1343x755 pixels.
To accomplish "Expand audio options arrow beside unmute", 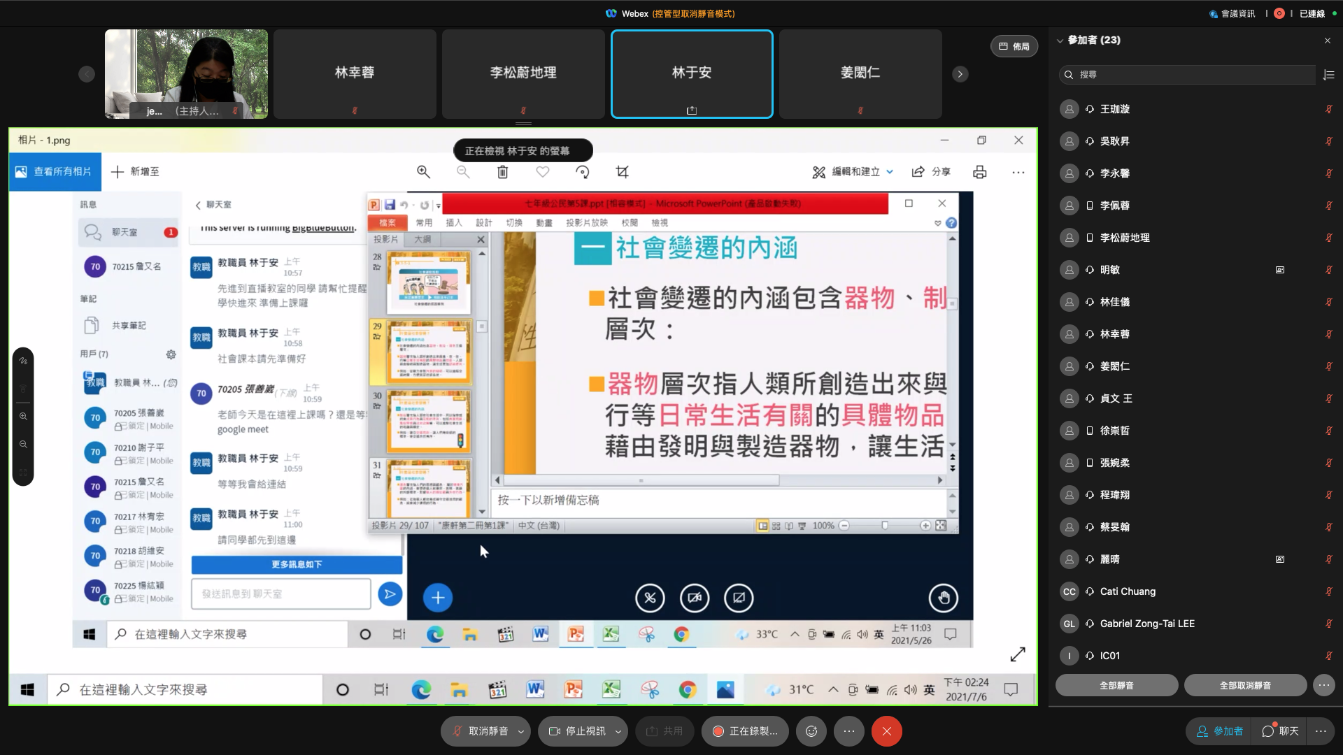I will point(520,732).
